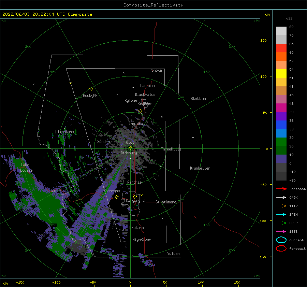307x287 pixels.
Task: Click the Innisfail label
Action: [x=138, y=124]
